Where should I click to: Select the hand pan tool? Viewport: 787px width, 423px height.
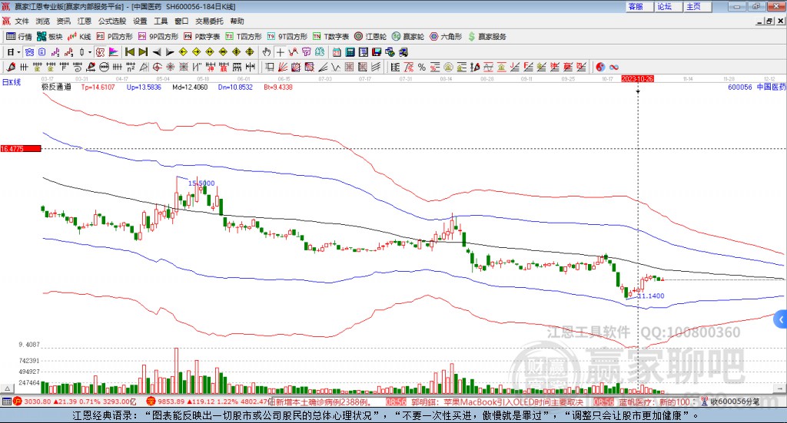coord(267,52)
